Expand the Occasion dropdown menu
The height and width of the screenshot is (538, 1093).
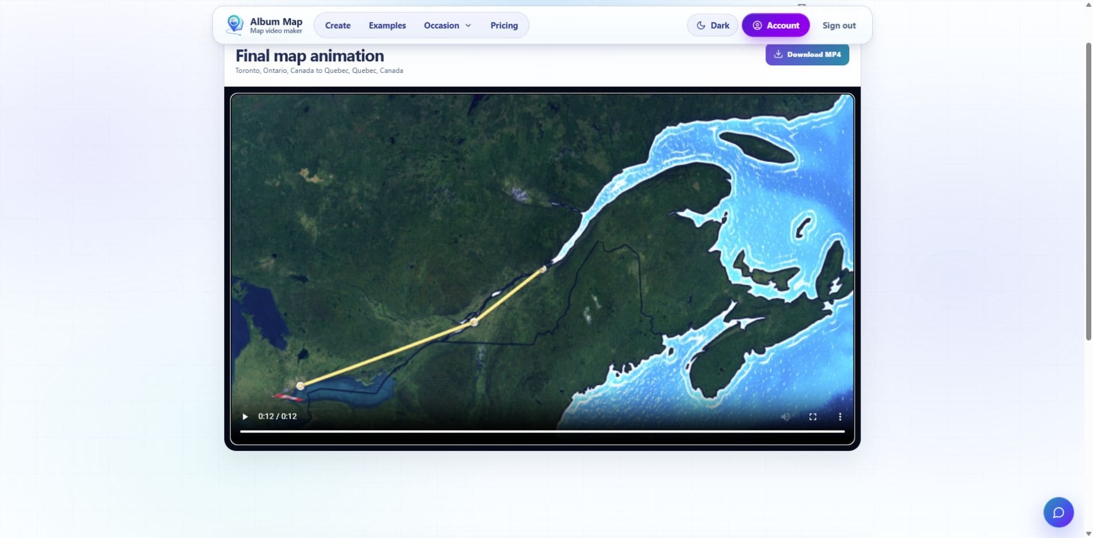click(448, 25)
